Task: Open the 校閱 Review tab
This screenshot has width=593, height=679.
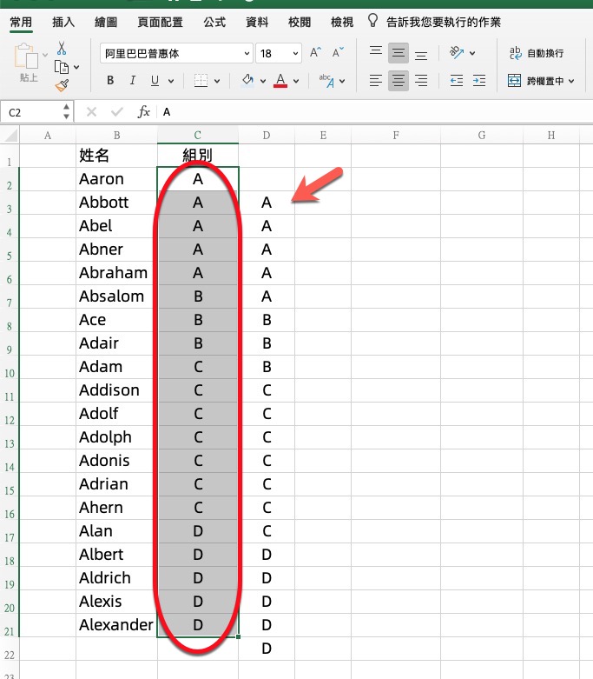Action: pos(300,22)
